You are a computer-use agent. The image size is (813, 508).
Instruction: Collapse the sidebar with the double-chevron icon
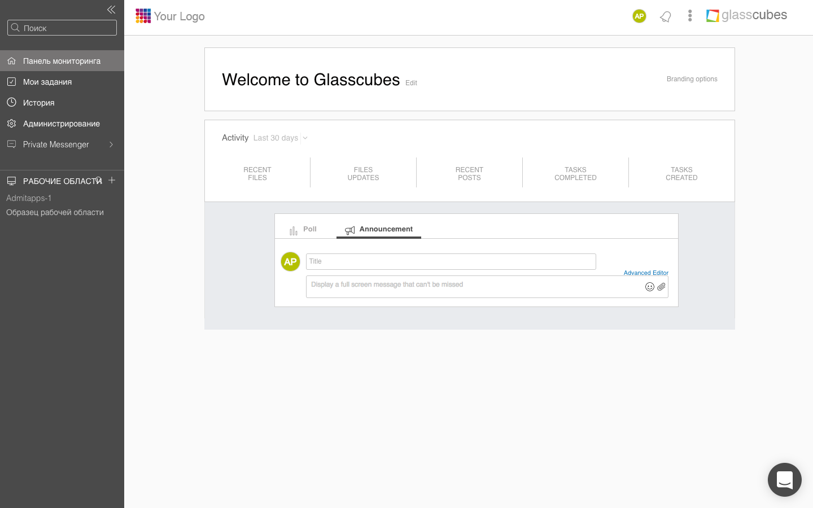111,10
